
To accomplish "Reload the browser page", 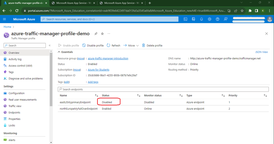I will click(17, 11).
